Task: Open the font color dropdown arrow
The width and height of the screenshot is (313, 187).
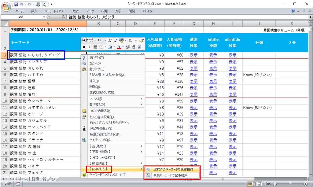Action: pos(123,47)
